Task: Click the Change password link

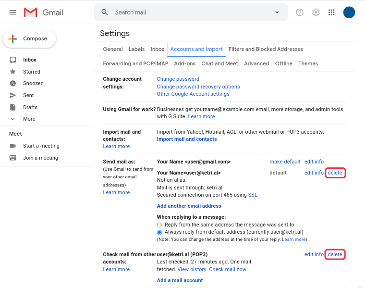Action: tap(178, 79)
